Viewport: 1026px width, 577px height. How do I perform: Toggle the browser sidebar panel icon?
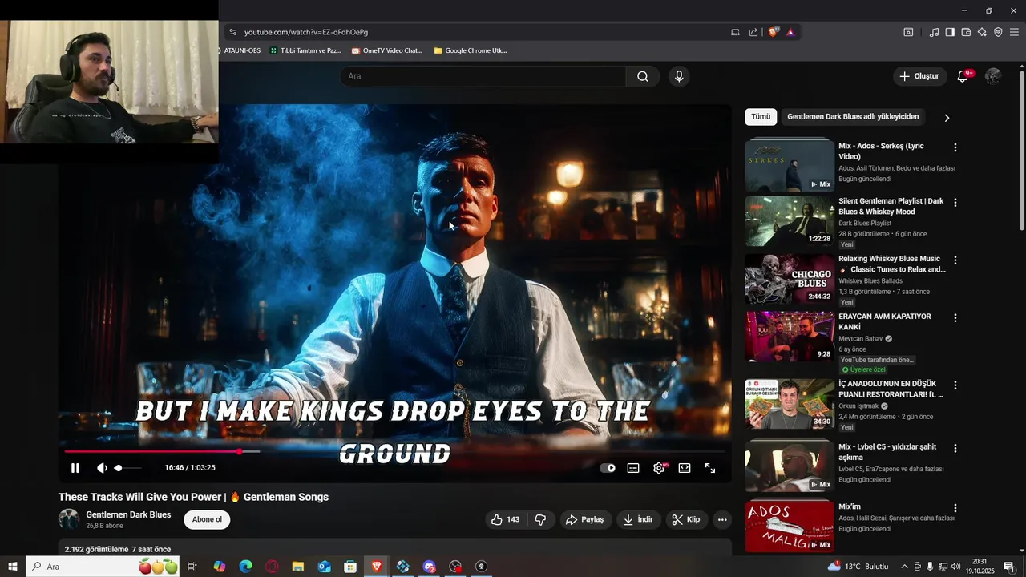[x=950, y=32]
